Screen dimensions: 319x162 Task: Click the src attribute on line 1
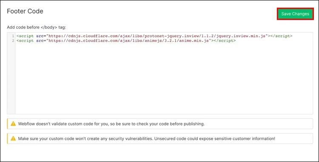tap(40, 36)
